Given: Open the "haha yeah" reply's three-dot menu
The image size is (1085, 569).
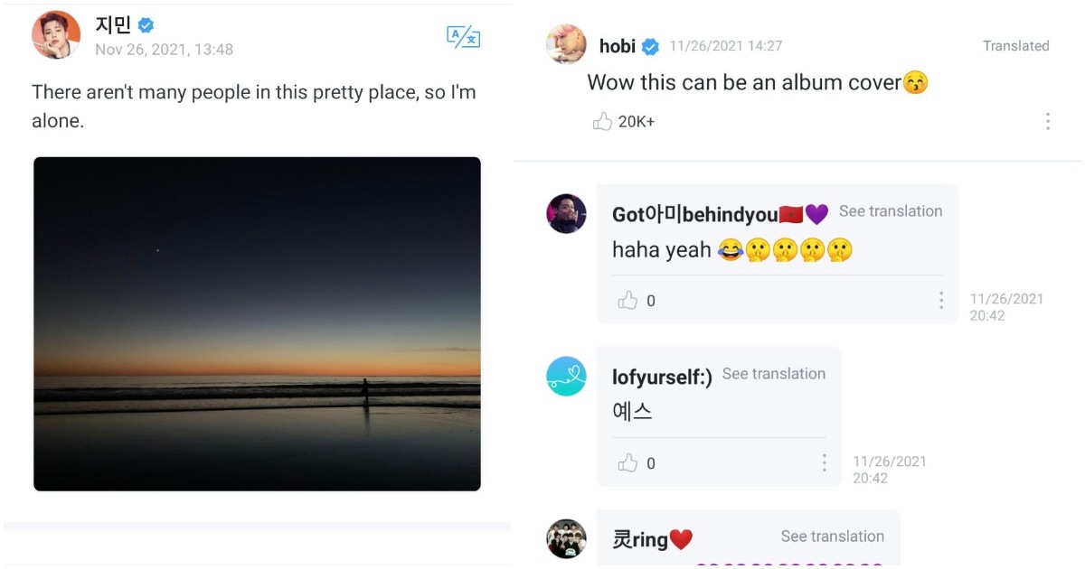Looking at the screenshot, I should [941, 300].
